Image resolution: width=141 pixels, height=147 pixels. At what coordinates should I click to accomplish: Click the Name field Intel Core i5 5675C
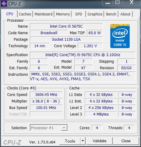click(x=66, y=26)
